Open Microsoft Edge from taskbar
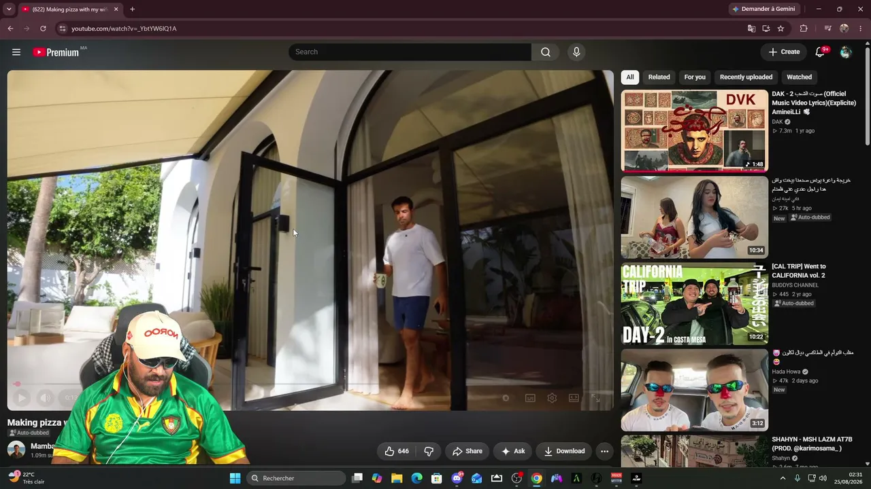The width and height of the screenshot is (871, 489). point(417,478)
